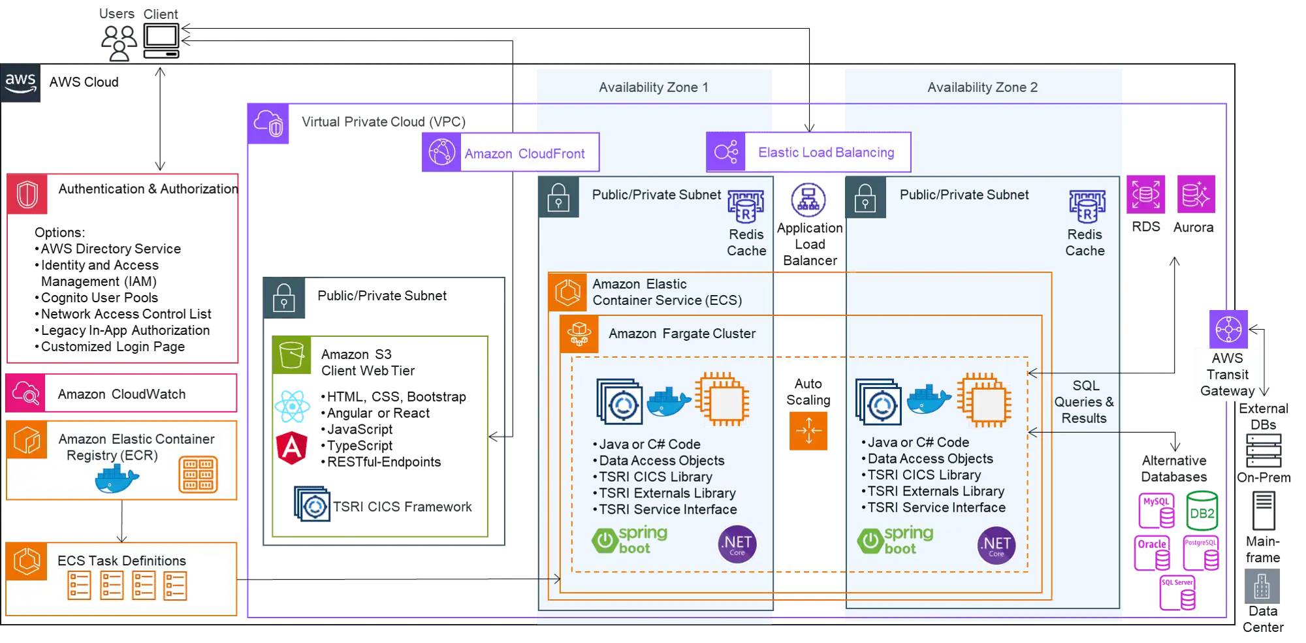This screenshot has height=643, width=1306.
Task: Click the chip icon in Availability Zone 1 cluster
Action: [722, 400]
